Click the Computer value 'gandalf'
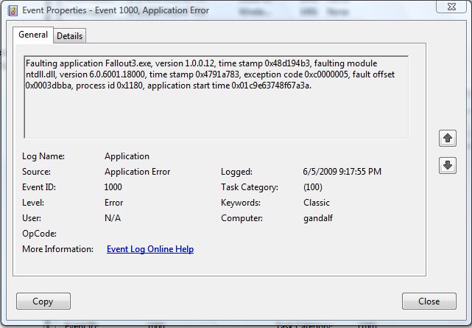The width and height of the screenshot is (472, 328). click(317, 218)
